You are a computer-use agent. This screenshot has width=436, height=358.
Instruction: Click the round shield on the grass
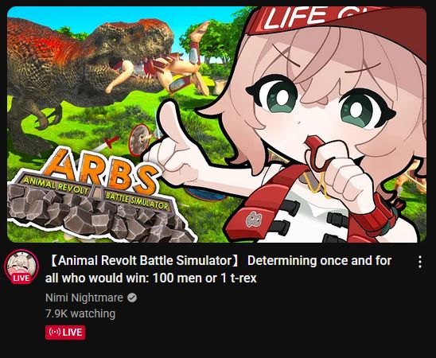click(139, 140)
